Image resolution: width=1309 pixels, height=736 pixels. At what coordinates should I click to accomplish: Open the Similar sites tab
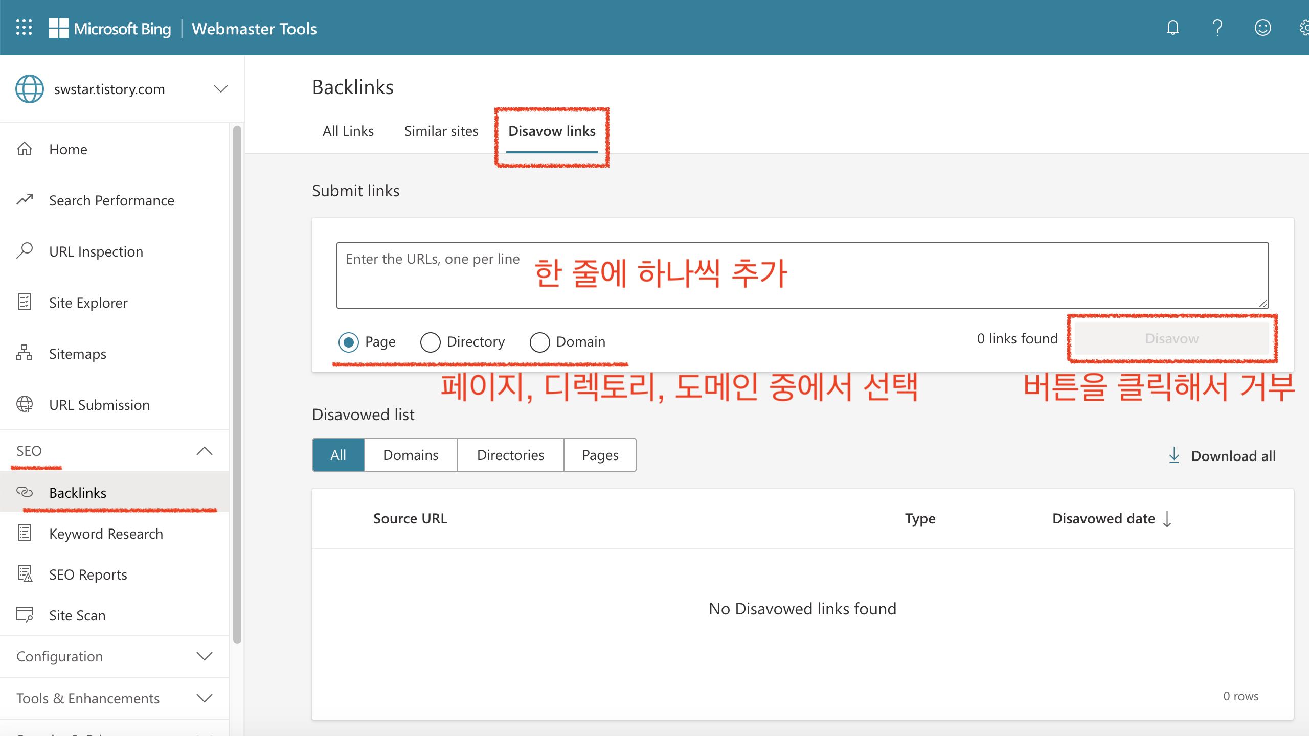coord(441,131)
